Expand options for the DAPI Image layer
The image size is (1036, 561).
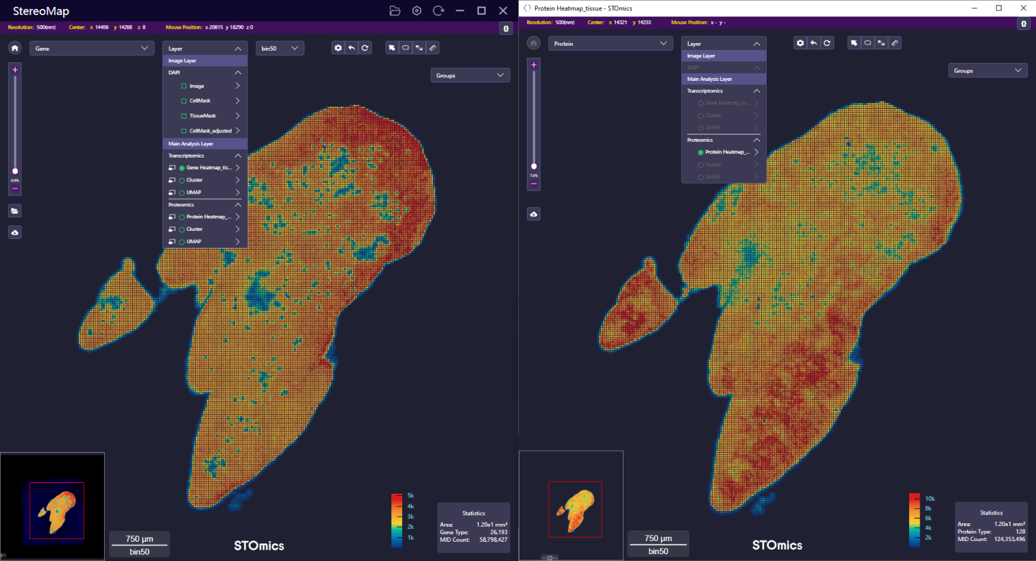click(x=238, y=86)
